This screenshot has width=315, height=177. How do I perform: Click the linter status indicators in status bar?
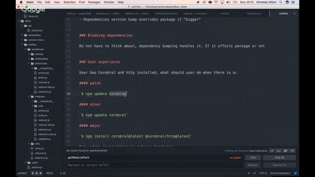(36, 173)
